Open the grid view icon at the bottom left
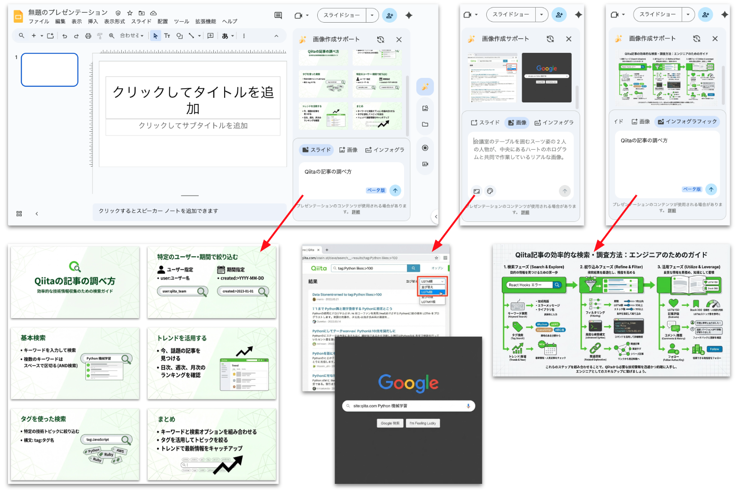 19,213
